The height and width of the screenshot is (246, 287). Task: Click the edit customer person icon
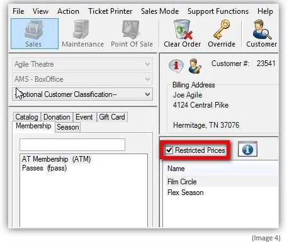194,66
